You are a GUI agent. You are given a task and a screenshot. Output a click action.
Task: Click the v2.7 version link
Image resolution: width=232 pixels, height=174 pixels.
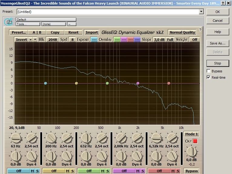pyautogui.click(x=160, y=32)
